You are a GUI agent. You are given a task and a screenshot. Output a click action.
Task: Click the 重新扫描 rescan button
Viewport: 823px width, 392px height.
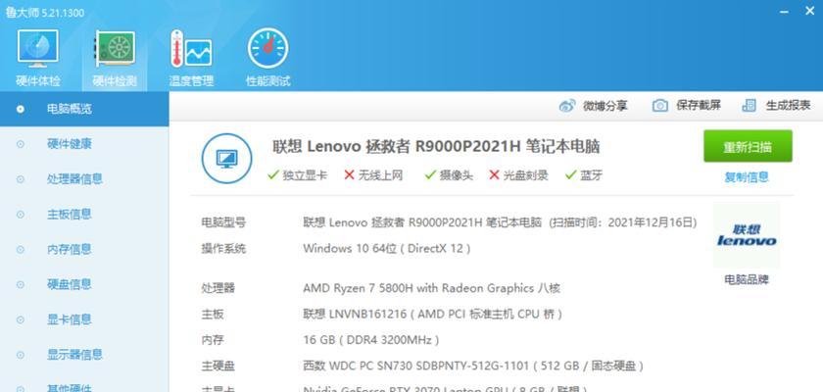pyautogui.click(x=748, y=146)
